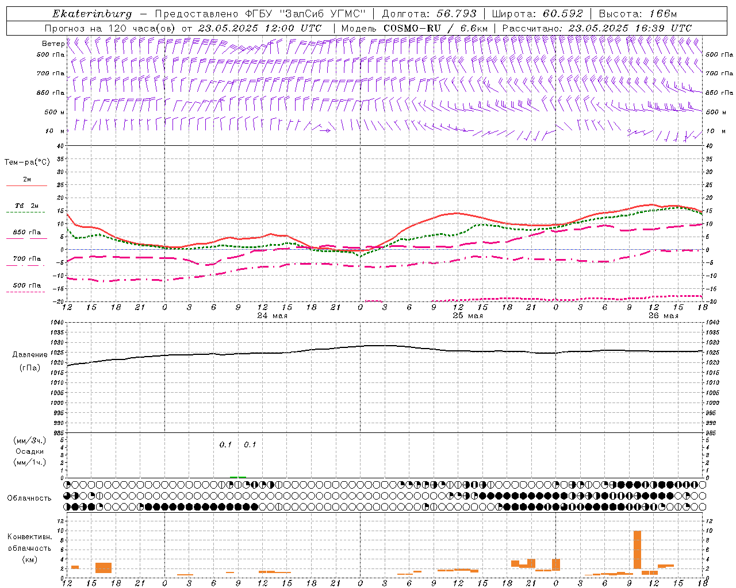Click the "Осадки" precipitation label
This screenshot has width=736, height=588.
30,451
